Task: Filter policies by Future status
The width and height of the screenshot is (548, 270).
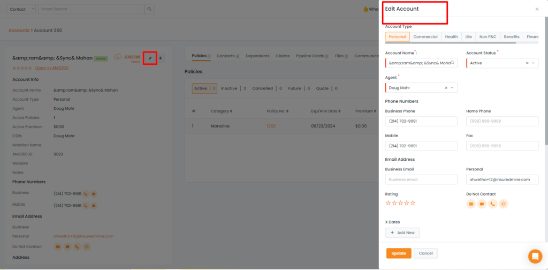Action: coord(299,88)
